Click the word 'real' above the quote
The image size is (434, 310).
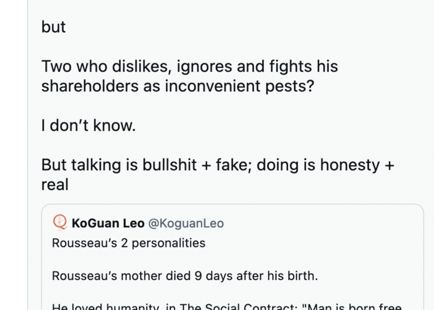click(x=55, y=184)
